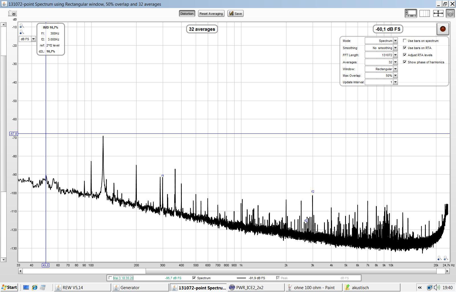456x292 pixels.
Task: Open the graph controls gear icon
Action: pyautogui.click(x=450, y=13)
